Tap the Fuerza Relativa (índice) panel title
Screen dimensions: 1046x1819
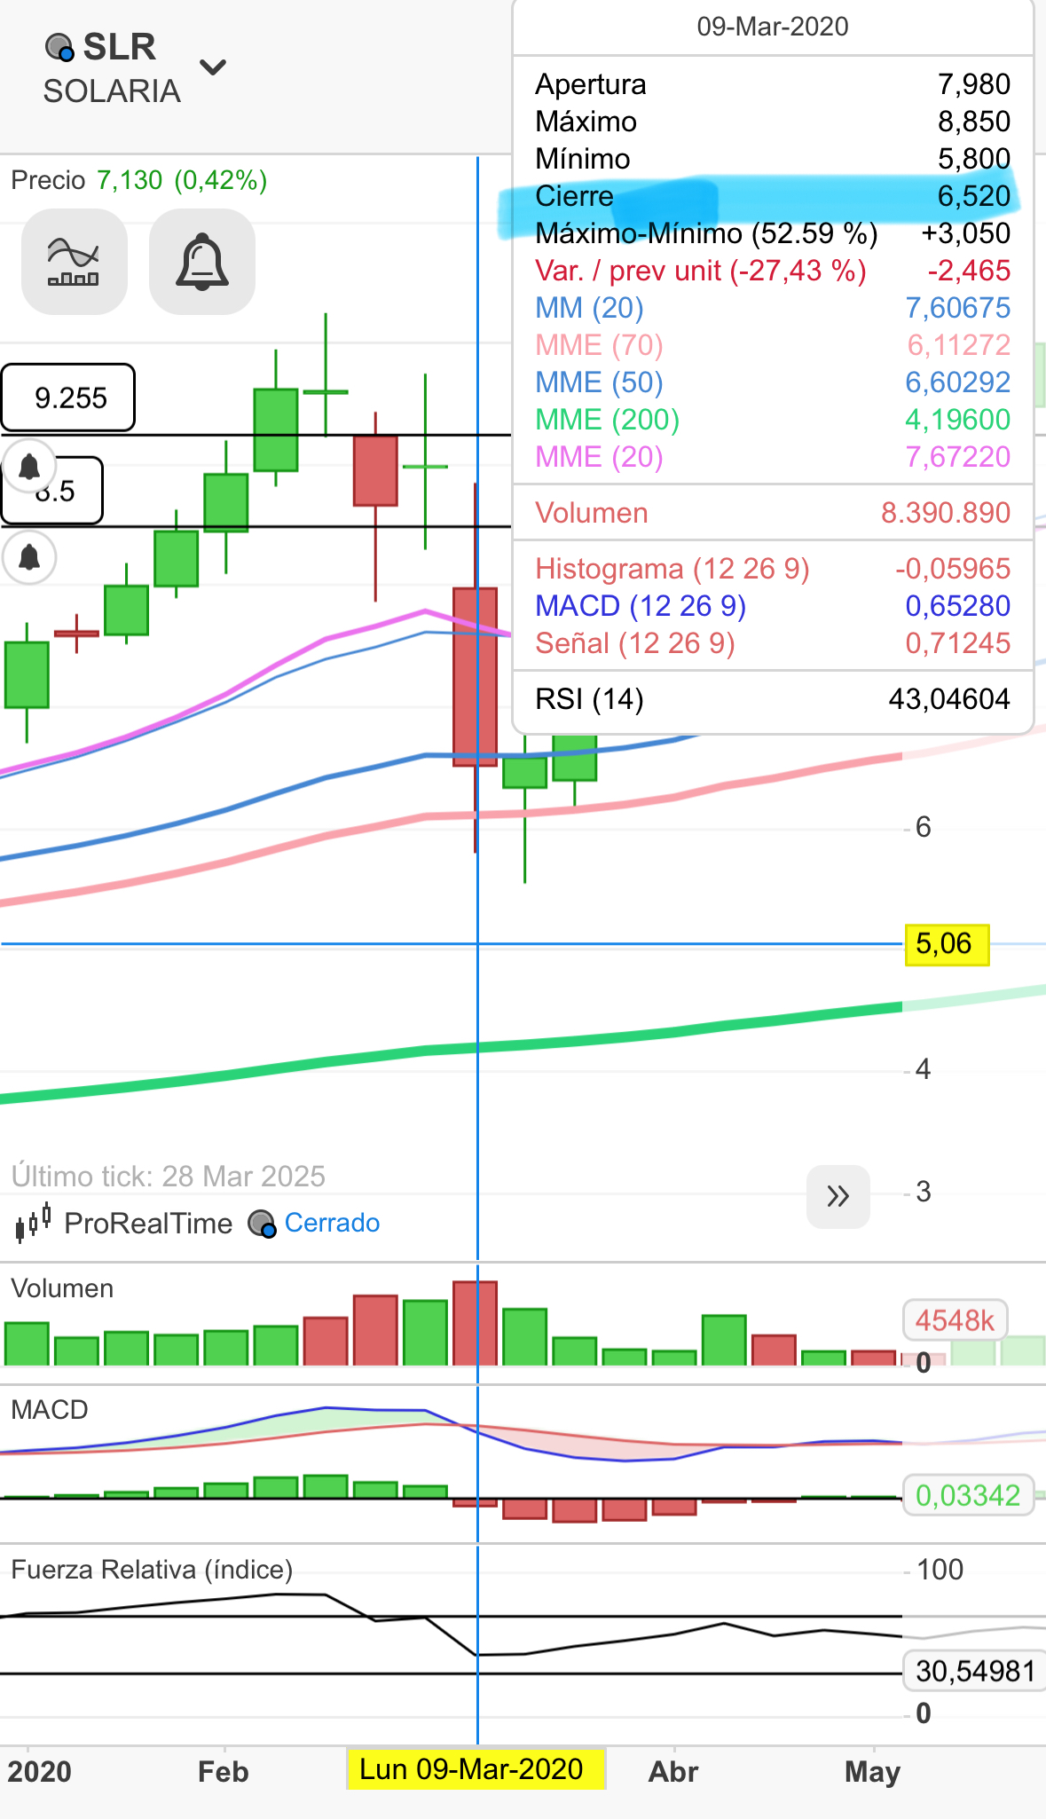click(152, 1570)
